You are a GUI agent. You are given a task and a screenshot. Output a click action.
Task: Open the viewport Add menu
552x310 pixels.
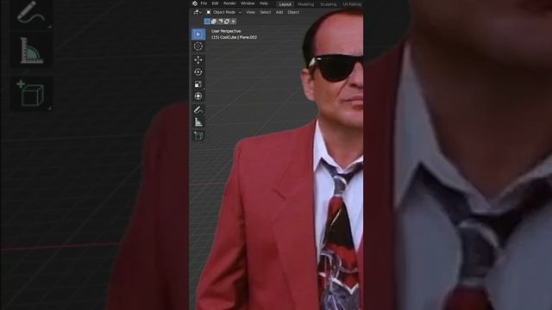(x=279, y=12)
